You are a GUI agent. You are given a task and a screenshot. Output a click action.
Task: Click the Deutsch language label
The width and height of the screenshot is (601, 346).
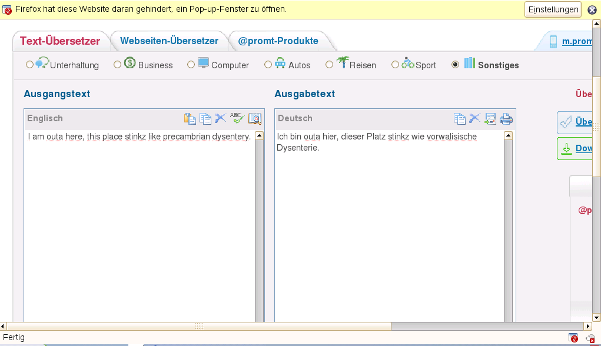(295, 118)
